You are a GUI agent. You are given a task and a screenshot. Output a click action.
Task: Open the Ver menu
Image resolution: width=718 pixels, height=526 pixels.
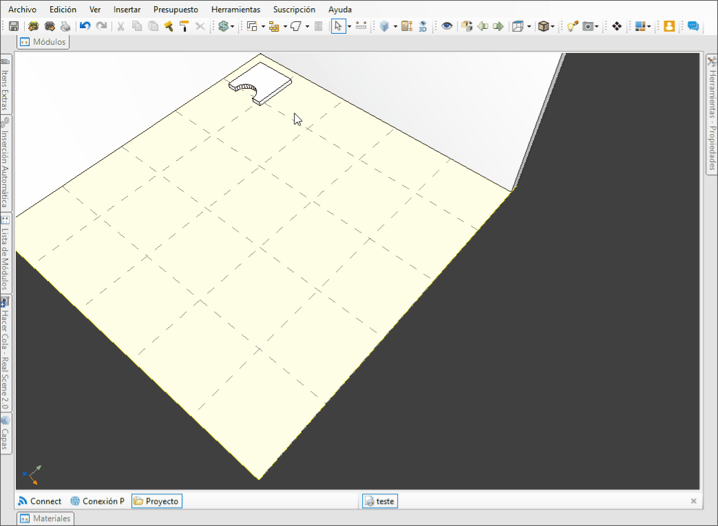[95, 9]
